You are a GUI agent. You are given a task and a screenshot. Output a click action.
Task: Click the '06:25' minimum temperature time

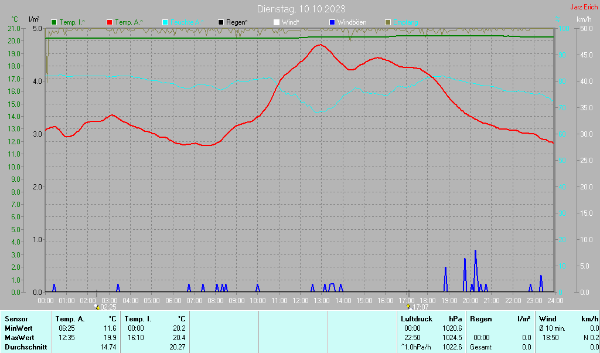pyautogui.click(x=67, y=328)
